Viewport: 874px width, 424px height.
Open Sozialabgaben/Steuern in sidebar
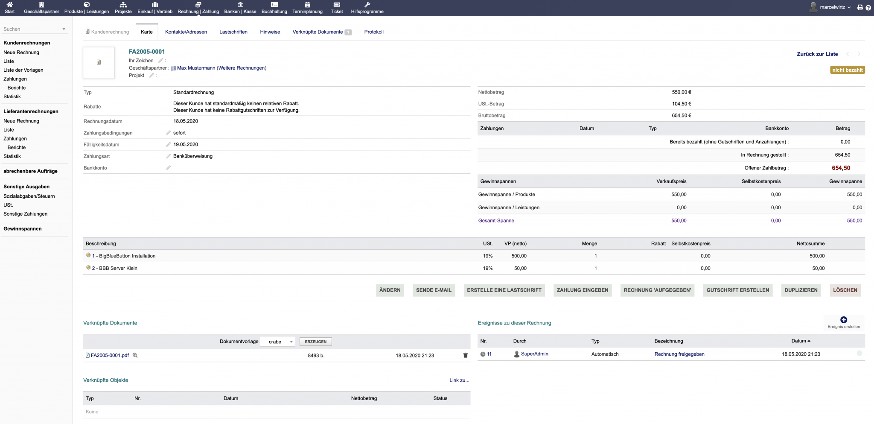(x=29, y=196)
